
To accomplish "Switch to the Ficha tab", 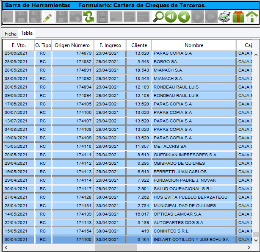I will tap(11, 34).
